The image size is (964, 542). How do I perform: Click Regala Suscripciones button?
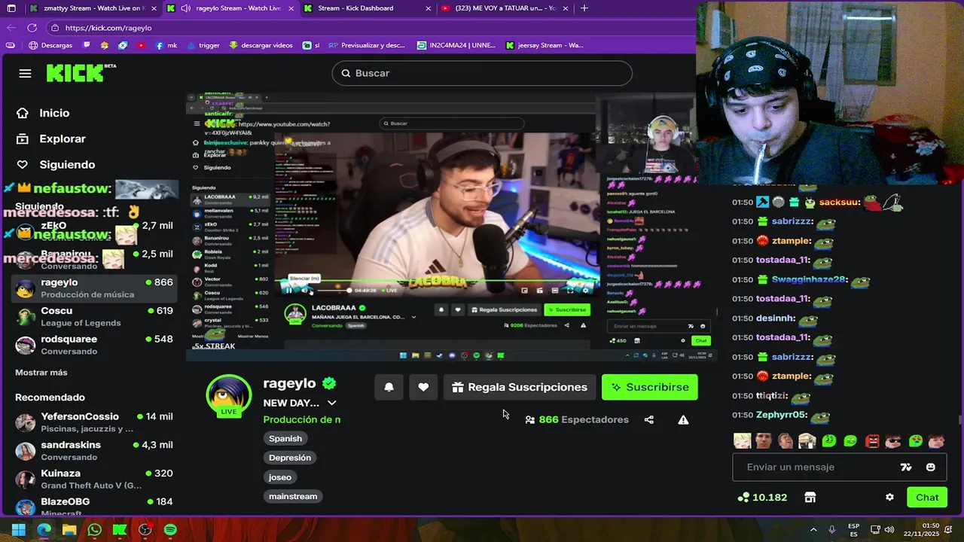(x=520, y=387)
